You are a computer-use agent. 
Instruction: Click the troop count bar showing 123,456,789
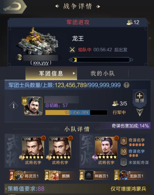76,112
